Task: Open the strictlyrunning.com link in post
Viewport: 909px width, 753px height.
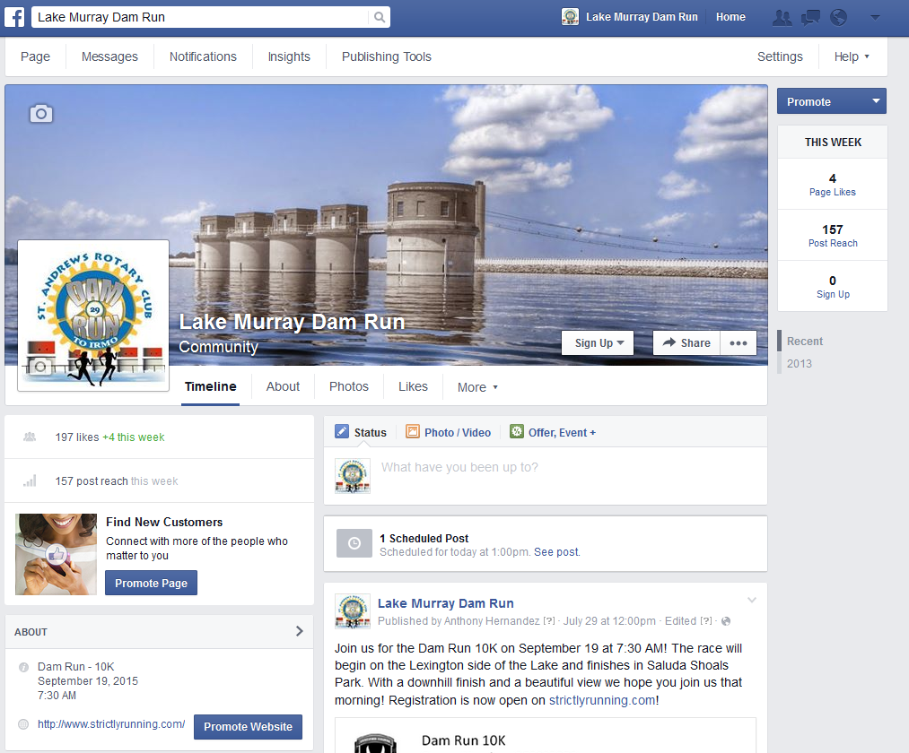Action: click(602, 700)
